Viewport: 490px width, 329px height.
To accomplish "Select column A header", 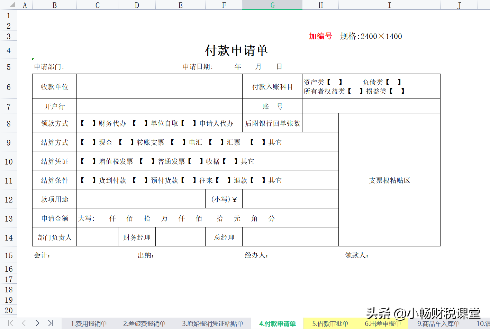I will (x=25, y=5).
